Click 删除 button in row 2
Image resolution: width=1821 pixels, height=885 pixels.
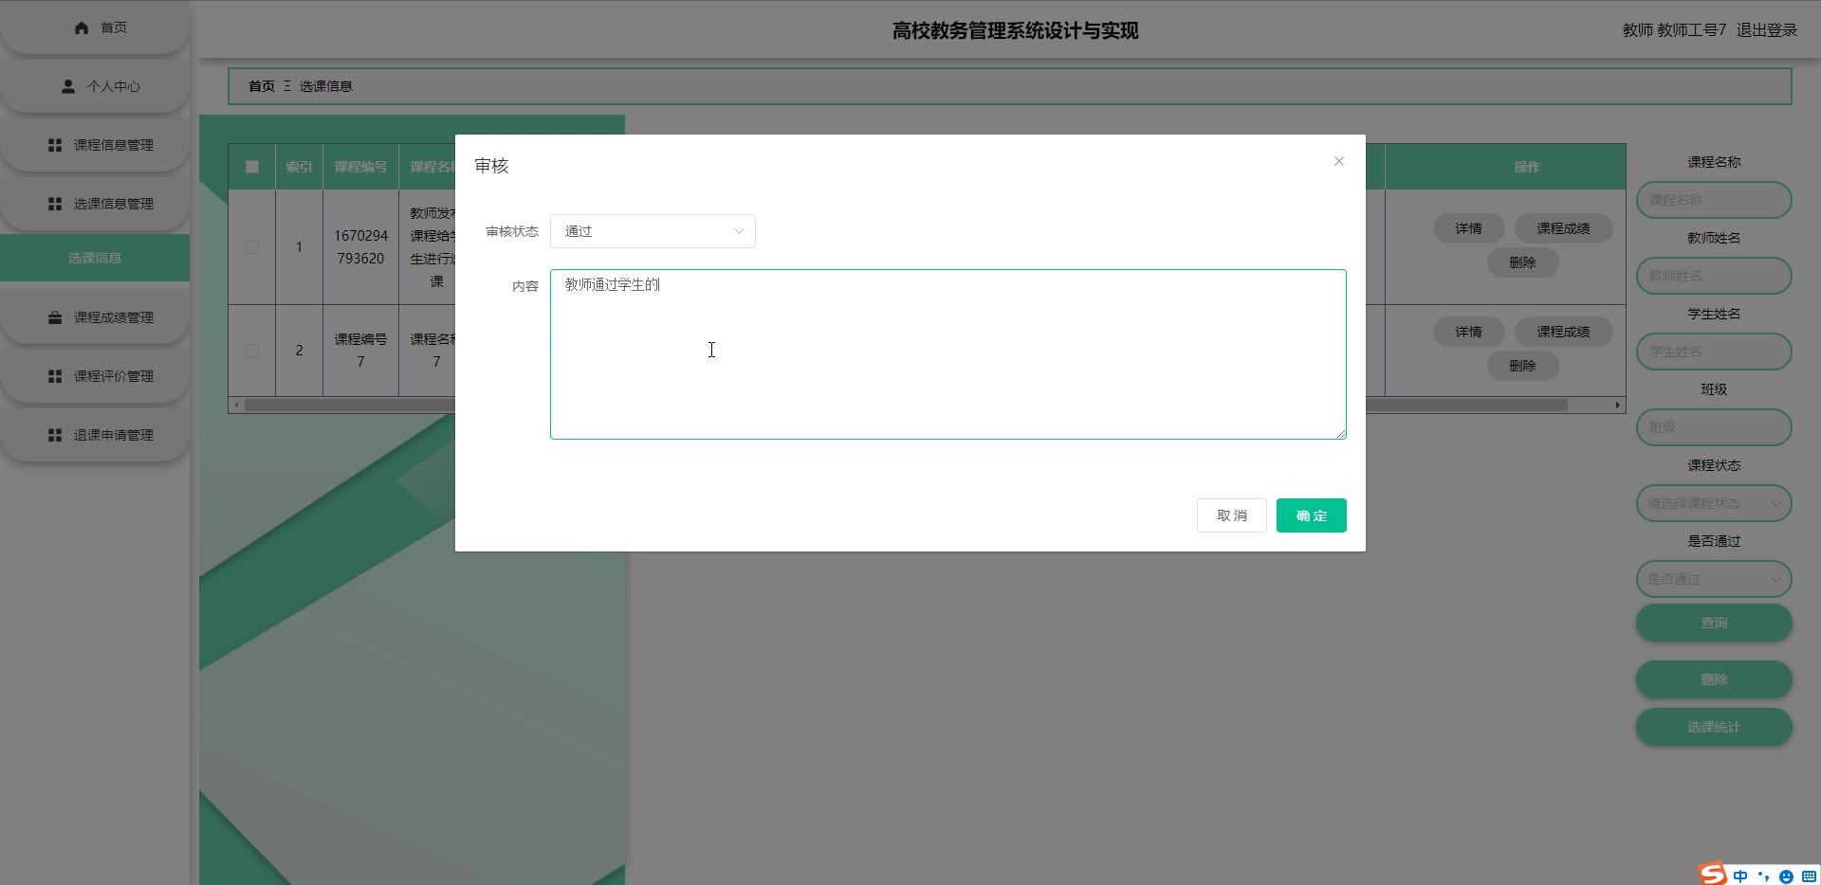tap(1522, 366)
